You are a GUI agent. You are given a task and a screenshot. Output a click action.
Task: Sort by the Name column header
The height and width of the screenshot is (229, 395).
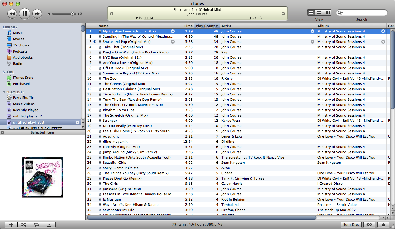tap(136, 26)
